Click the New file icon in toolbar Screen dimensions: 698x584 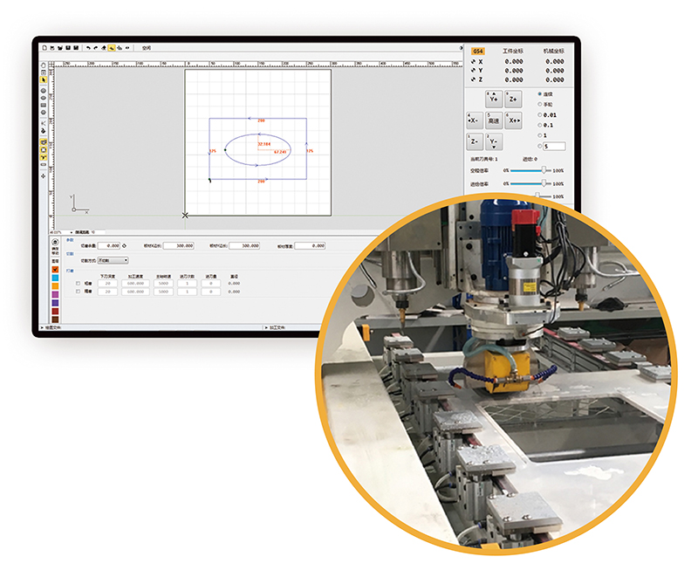[x=44, y=48]
